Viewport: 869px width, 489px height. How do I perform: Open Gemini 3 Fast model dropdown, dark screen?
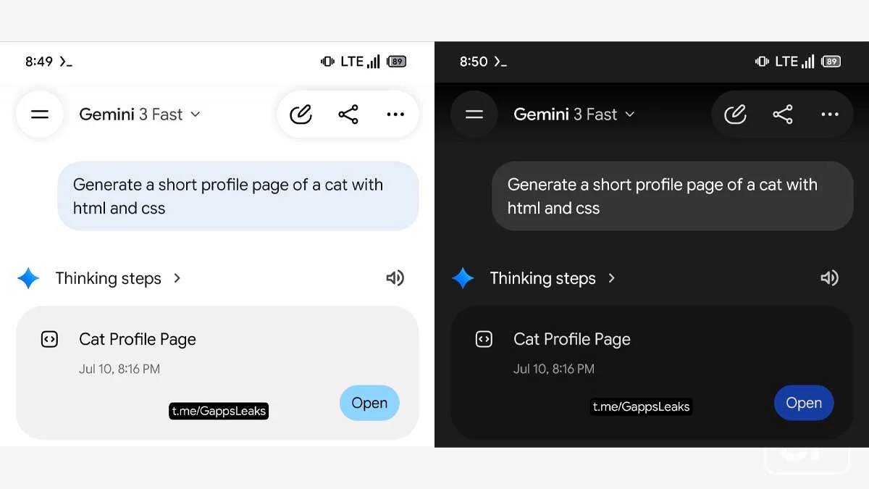[574, 114]
